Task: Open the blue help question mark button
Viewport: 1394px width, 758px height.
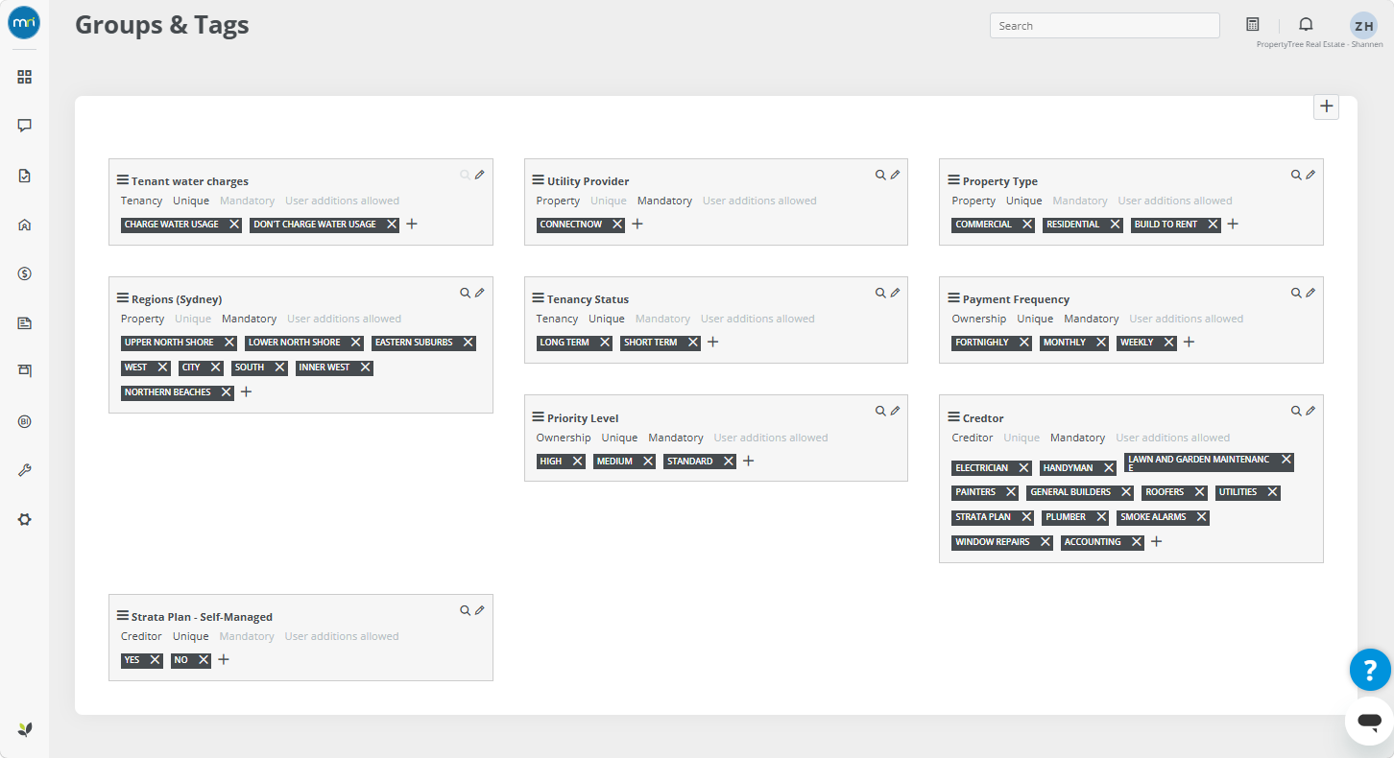Action: click(1370, 670)
